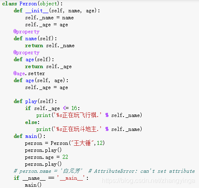Image resolution: width=199 pixels, height=188 pixels.
Task: Click 'person.age = 22' line
Action: 46,157
